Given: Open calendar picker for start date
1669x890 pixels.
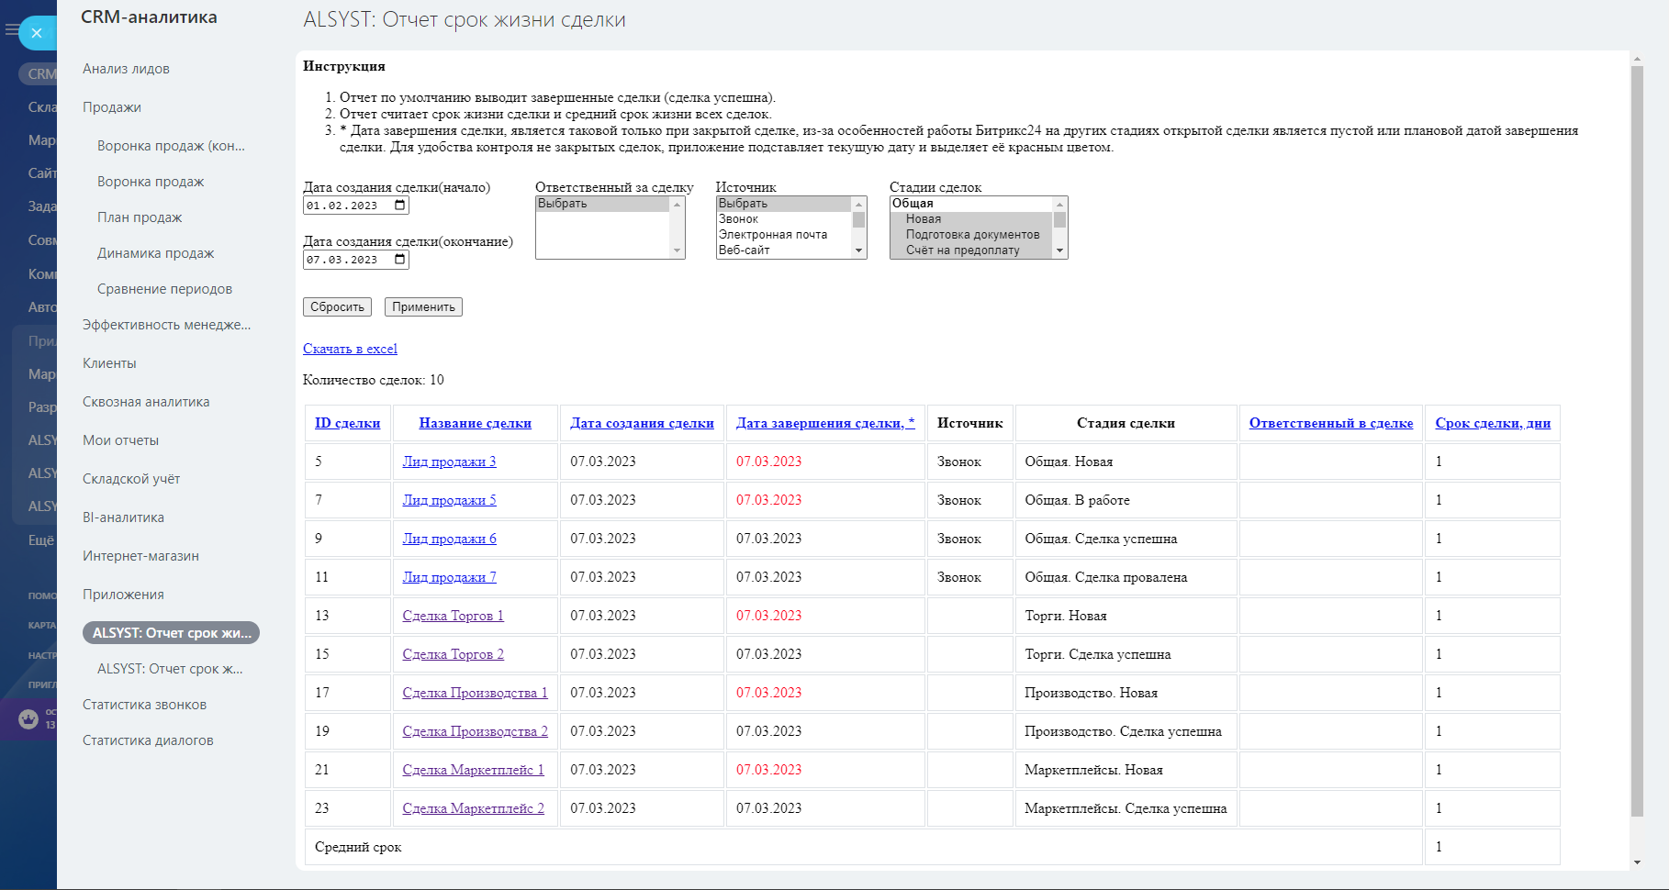Looking at the screenshot, I should tap(400, 206).
